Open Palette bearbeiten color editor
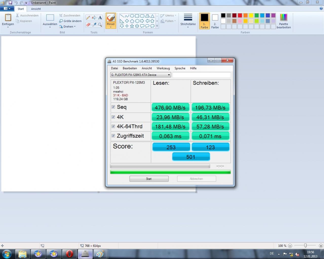324x259 pixels. [x=284, y=21]
